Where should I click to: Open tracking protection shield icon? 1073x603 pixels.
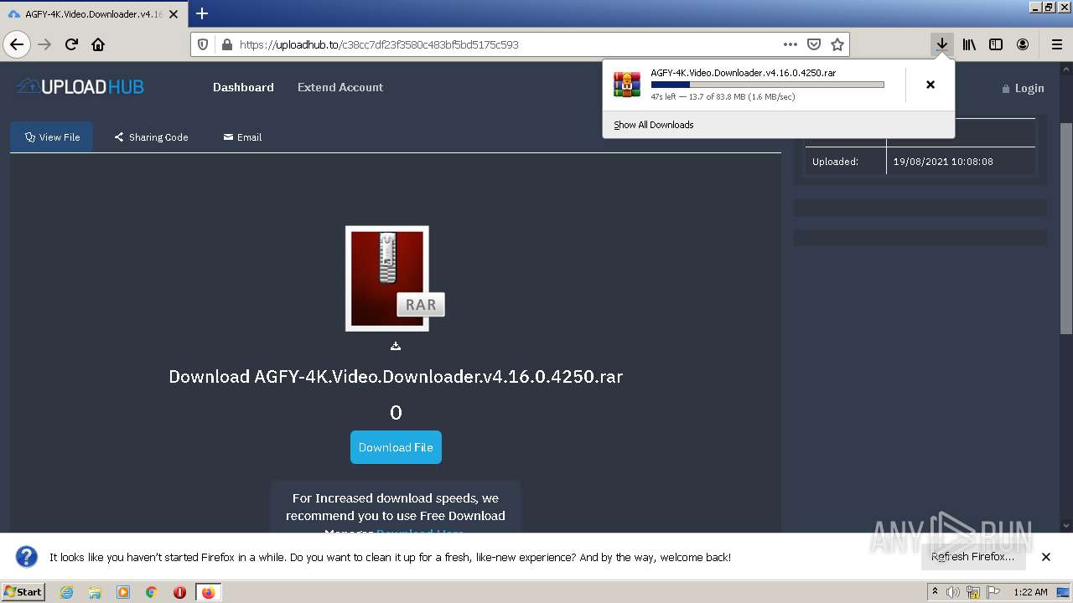point(203,44)
